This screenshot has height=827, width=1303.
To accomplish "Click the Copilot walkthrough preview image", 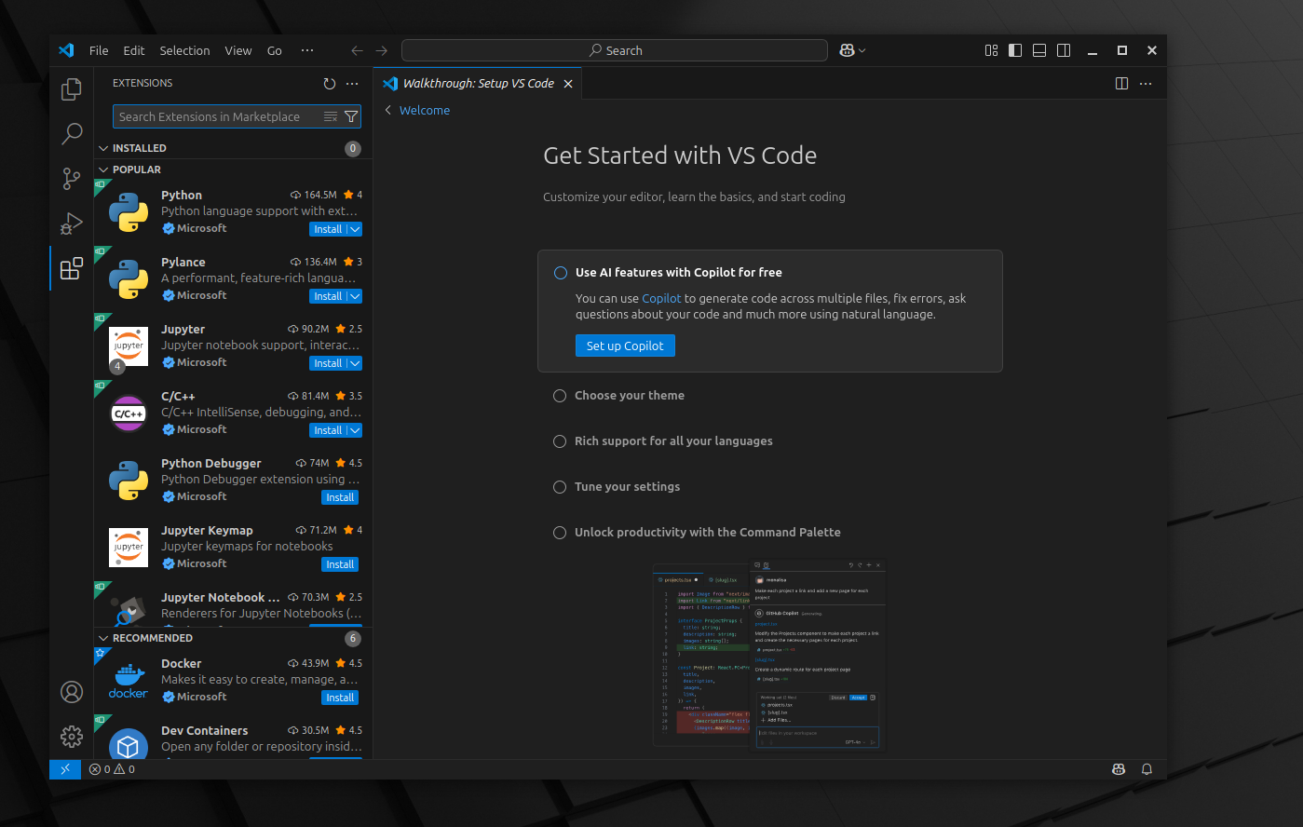I will (769, 655).
